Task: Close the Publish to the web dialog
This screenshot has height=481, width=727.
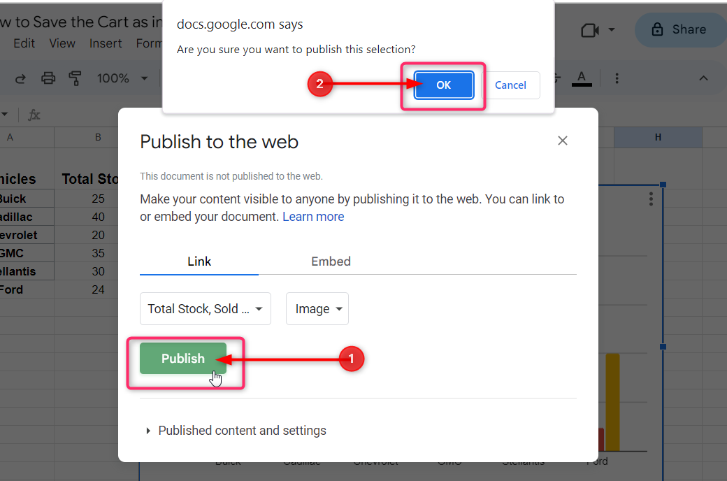Action: 562,141
